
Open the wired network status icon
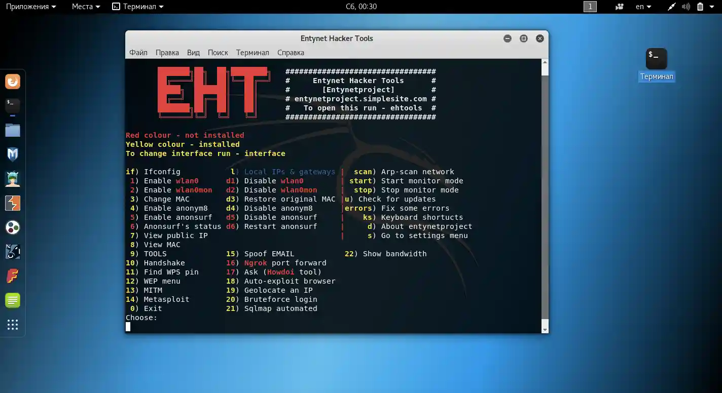pos(672,7)
